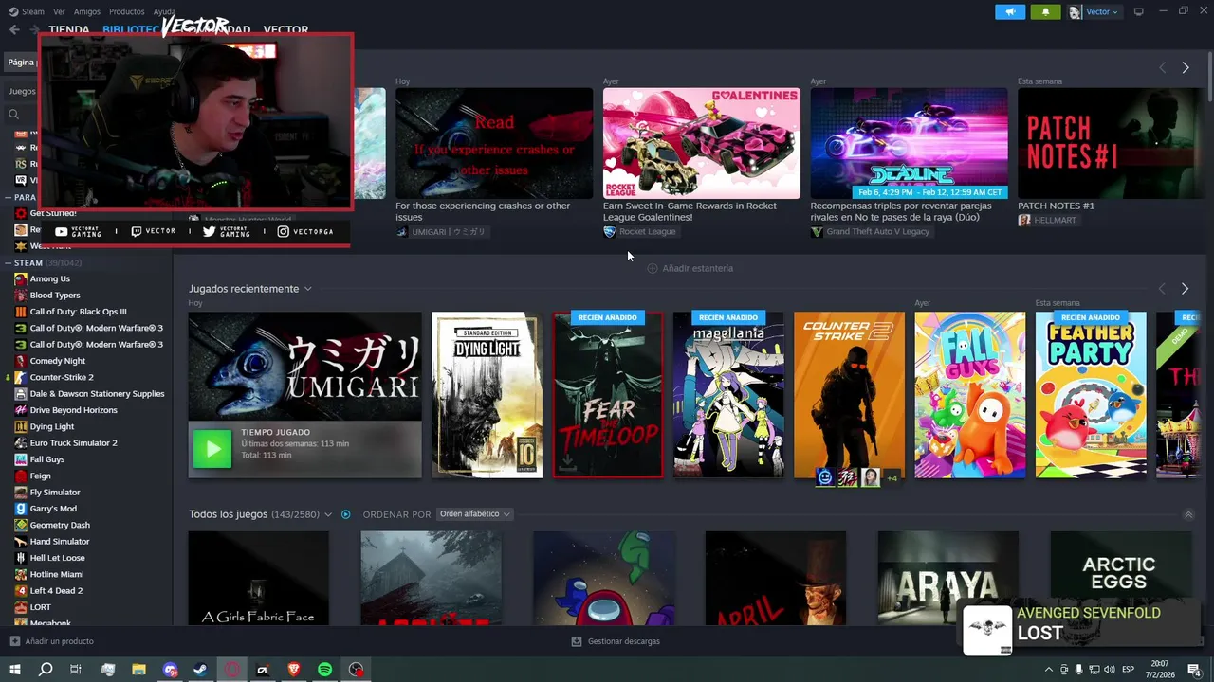
Task: Open Brave browser from the taskbar
Action: [x=294, y=670]
